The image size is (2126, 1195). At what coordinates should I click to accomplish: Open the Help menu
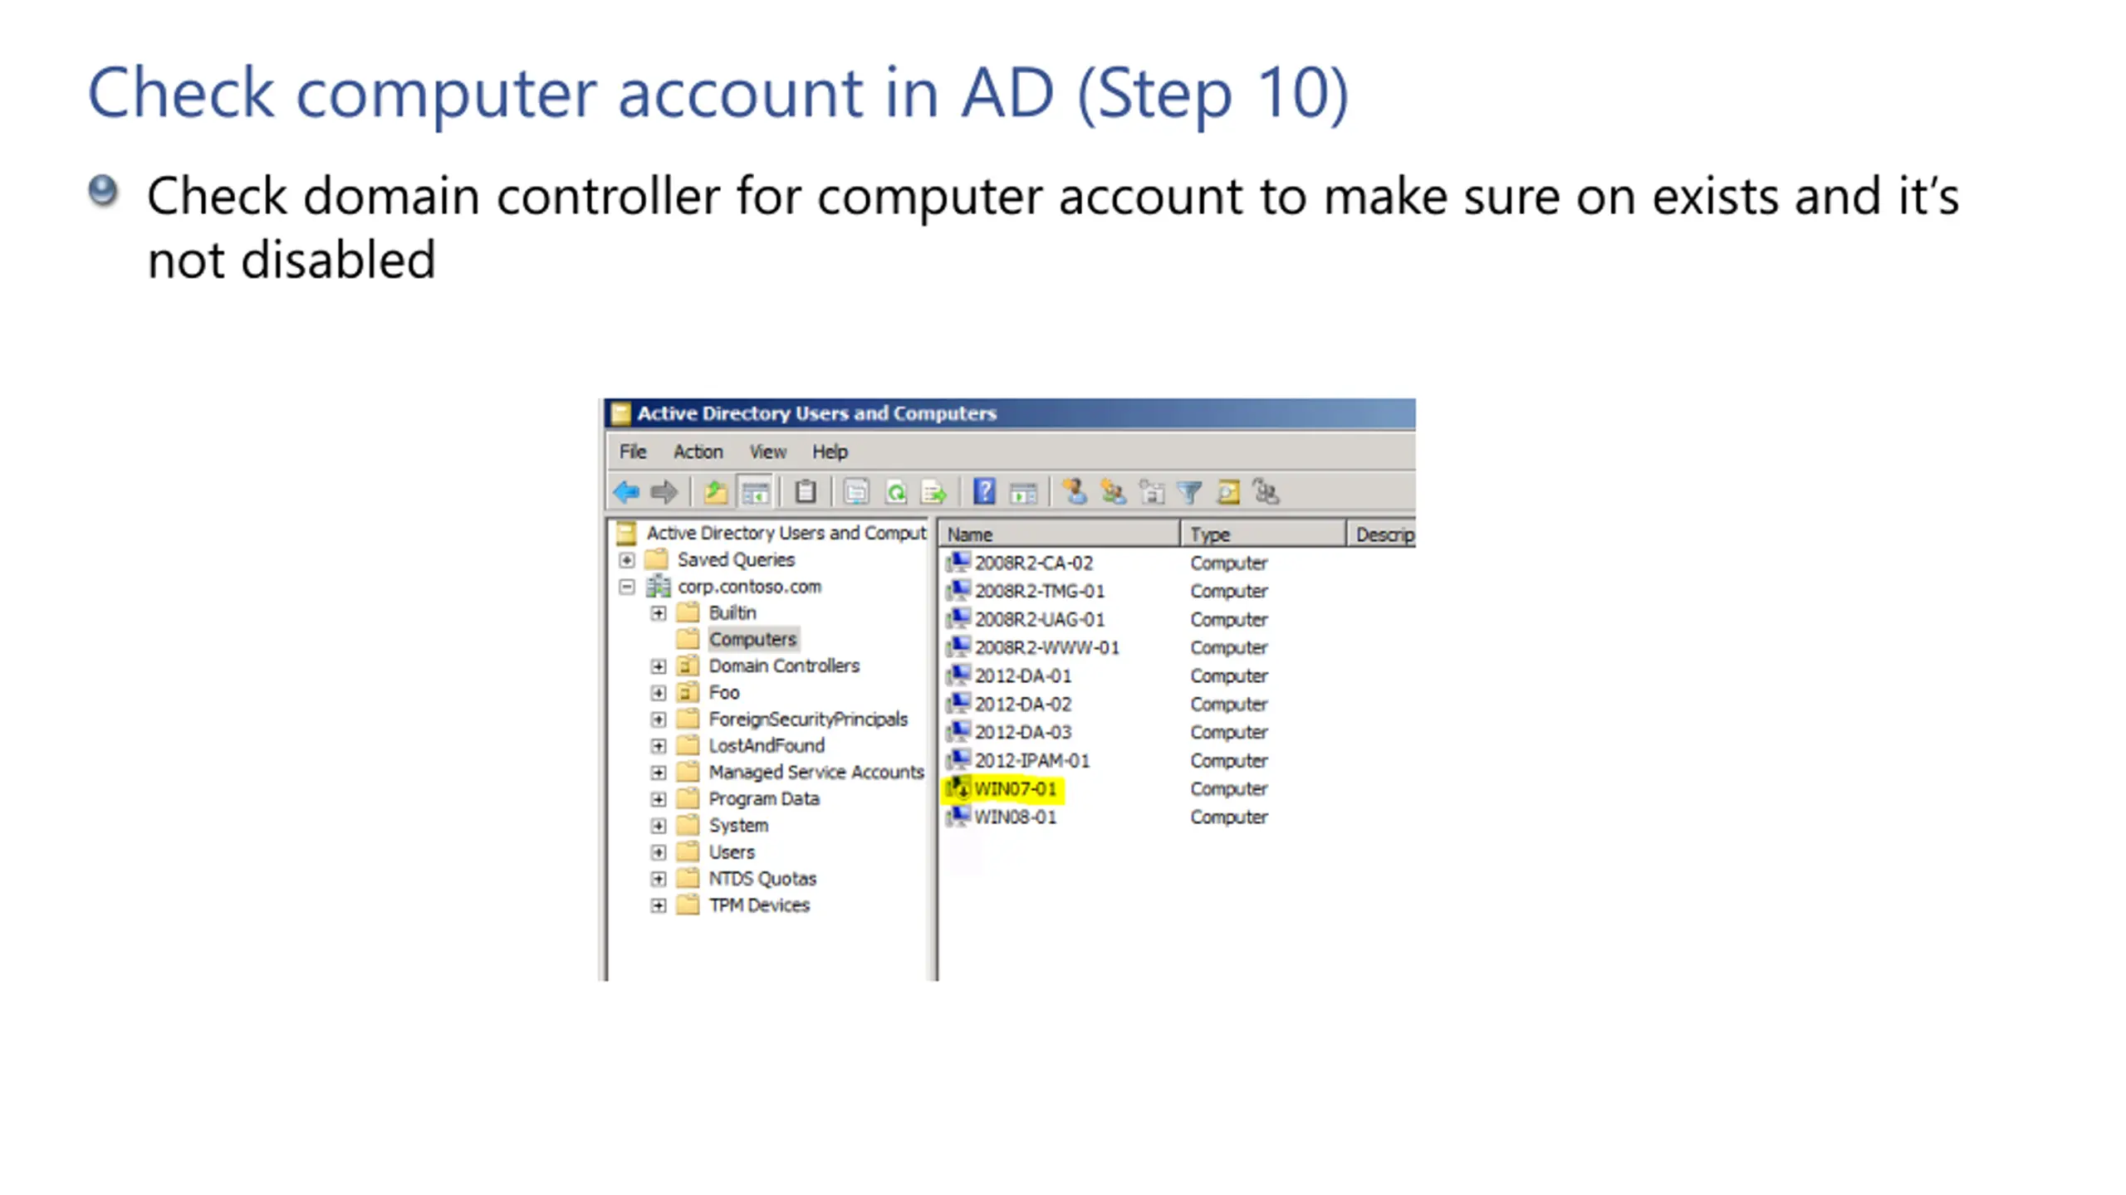tap(830, 451)
